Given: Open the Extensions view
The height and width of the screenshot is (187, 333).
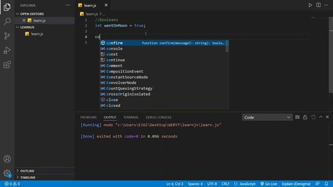Looking at the screenshot, I should [7, 64].
